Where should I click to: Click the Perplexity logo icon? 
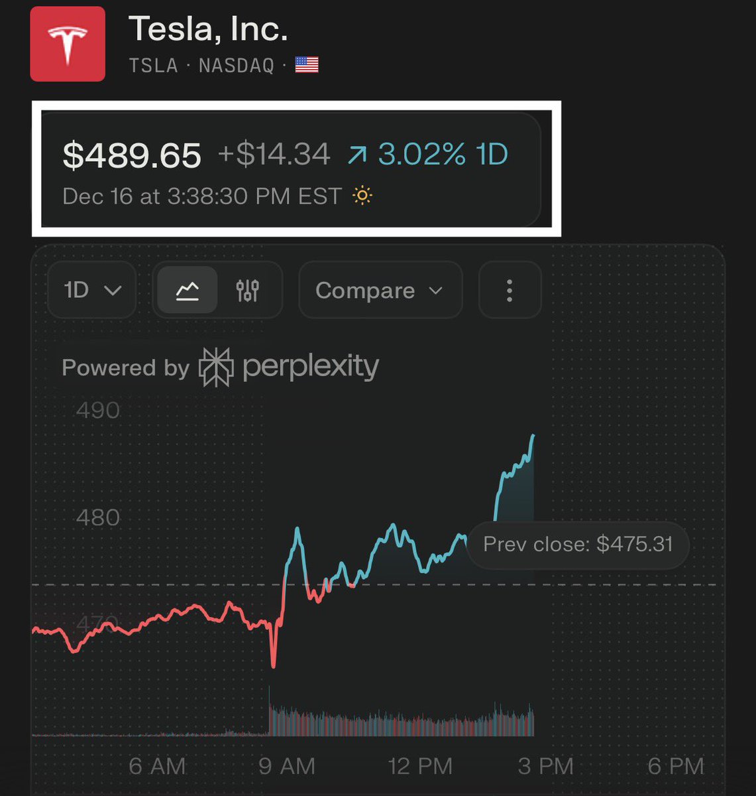tap(216, 367)
